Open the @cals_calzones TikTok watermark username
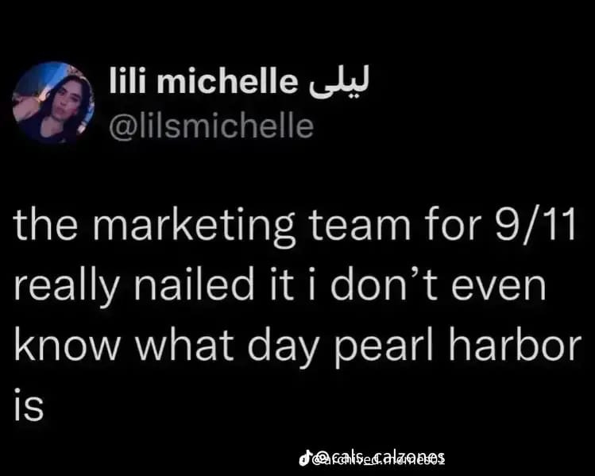 click(380, 457)
